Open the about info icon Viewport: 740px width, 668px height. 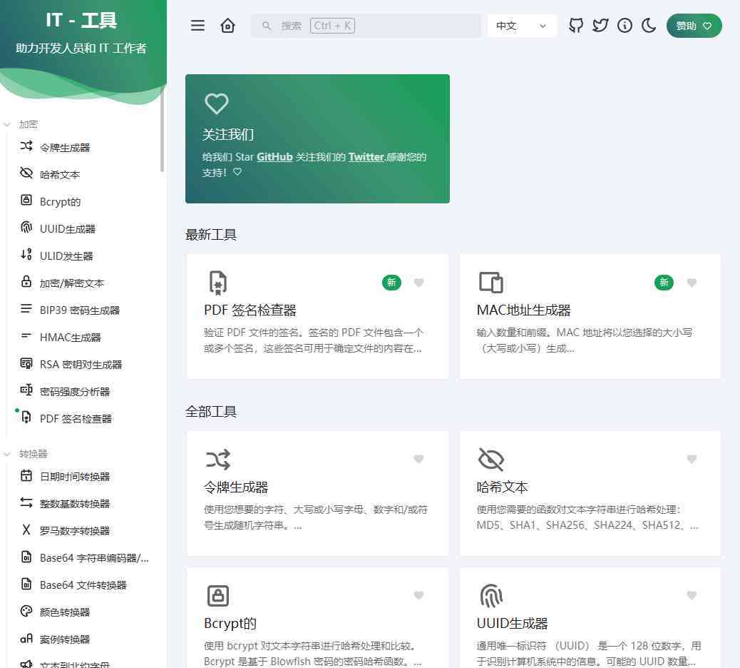pyautogui.click(x=625, y=26)
